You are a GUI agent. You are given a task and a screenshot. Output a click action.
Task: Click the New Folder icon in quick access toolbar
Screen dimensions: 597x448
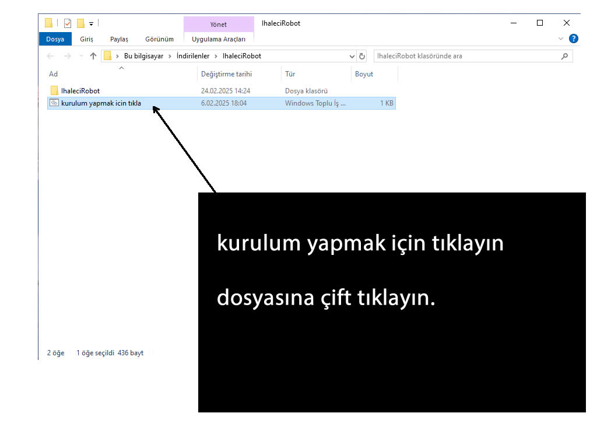coord(80,23)
